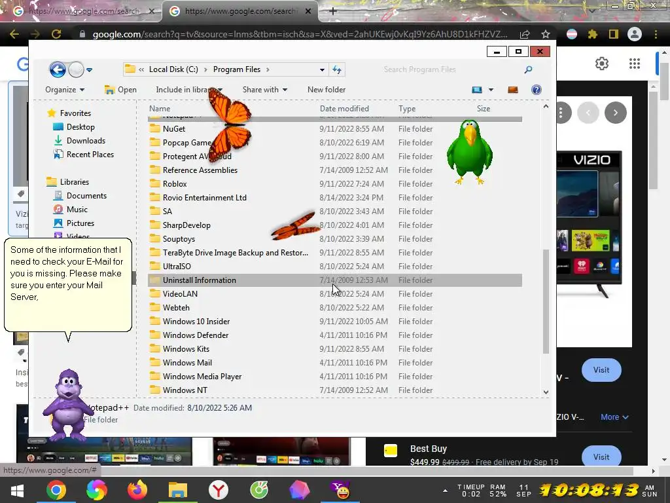Click Open in the Explorer toolbar

[121, 90]
